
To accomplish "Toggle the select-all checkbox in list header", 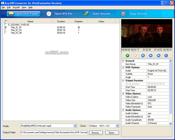I will pos(6,22).
